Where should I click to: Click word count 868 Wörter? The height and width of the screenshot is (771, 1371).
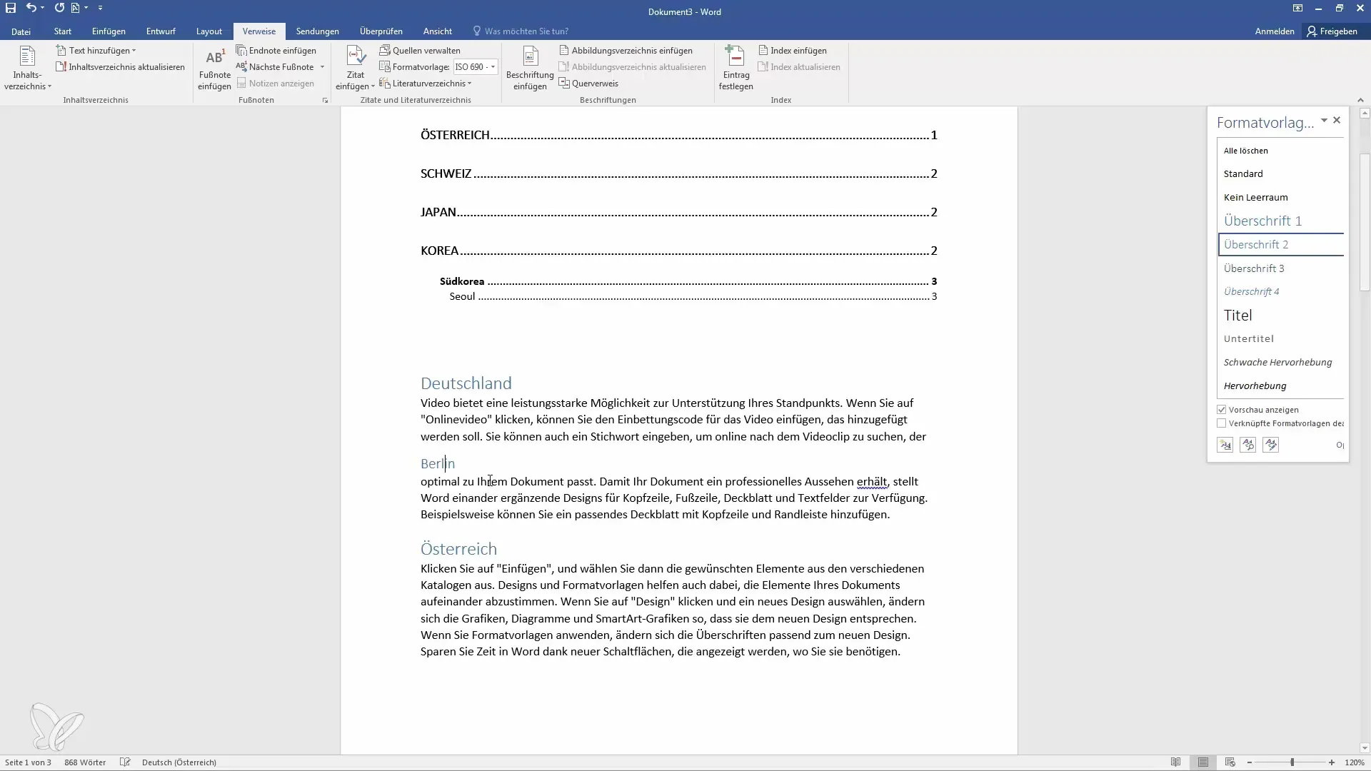pyautogui.click(x=85, y=762)
